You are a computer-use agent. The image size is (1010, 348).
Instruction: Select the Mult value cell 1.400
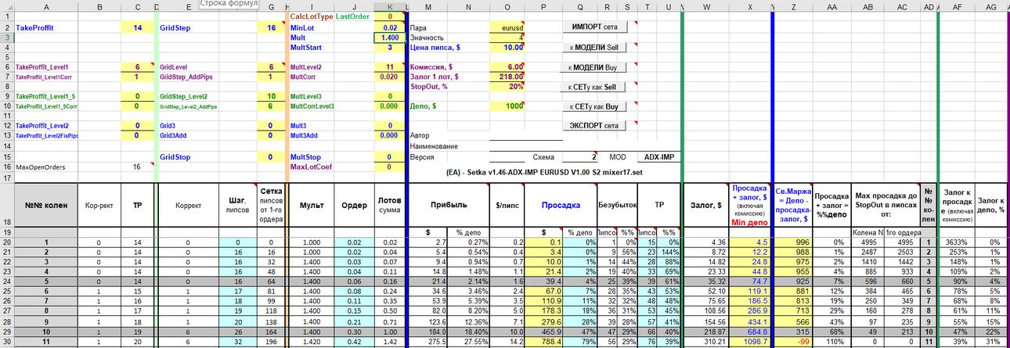pos(390,37)
